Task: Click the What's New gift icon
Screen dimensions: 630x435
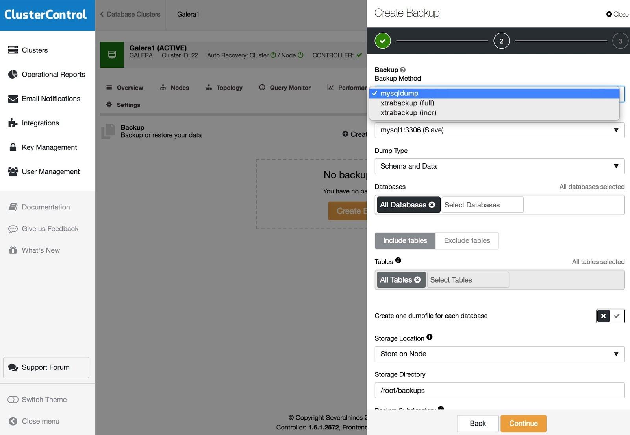Action: (x=13, y=250)
